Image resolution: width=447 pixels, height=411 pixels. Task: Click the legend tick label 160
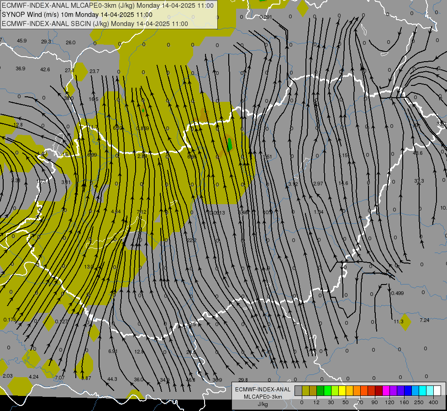tap(404, 402)
